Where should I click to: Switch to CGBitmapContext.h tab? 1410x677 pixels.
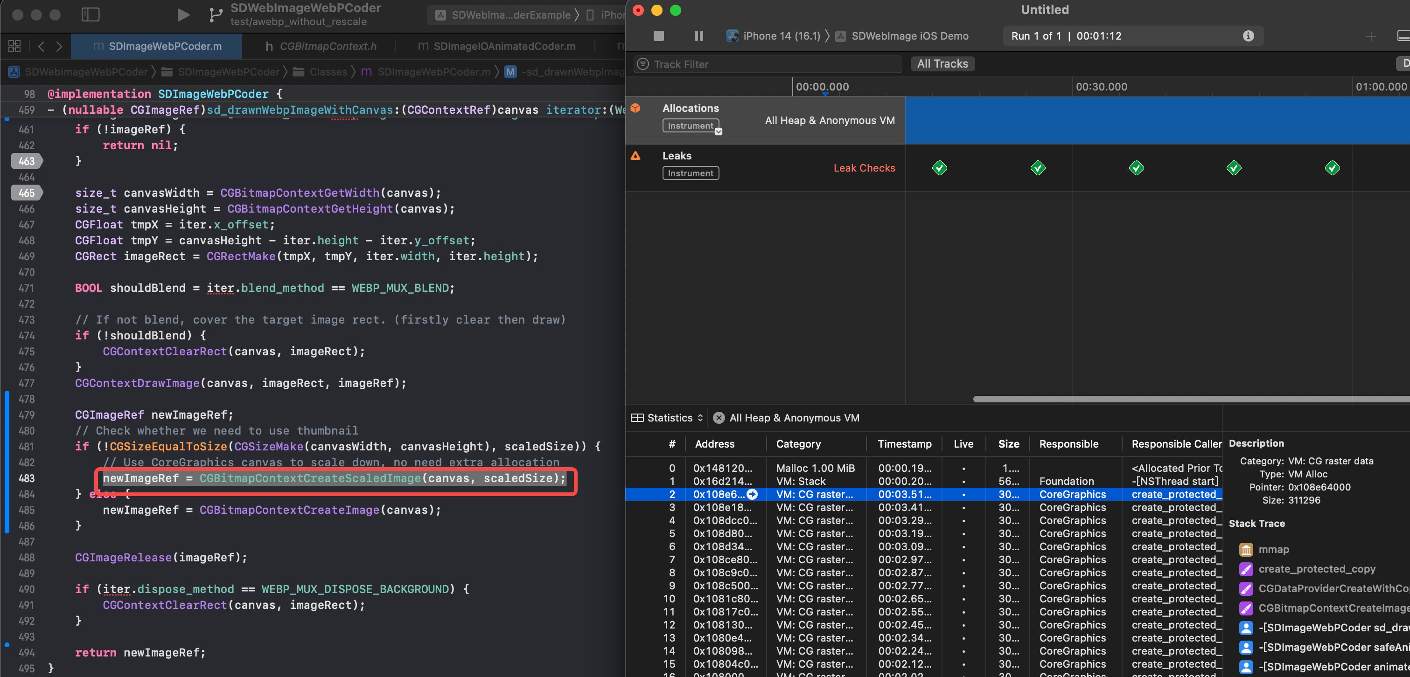click(321, 47)
